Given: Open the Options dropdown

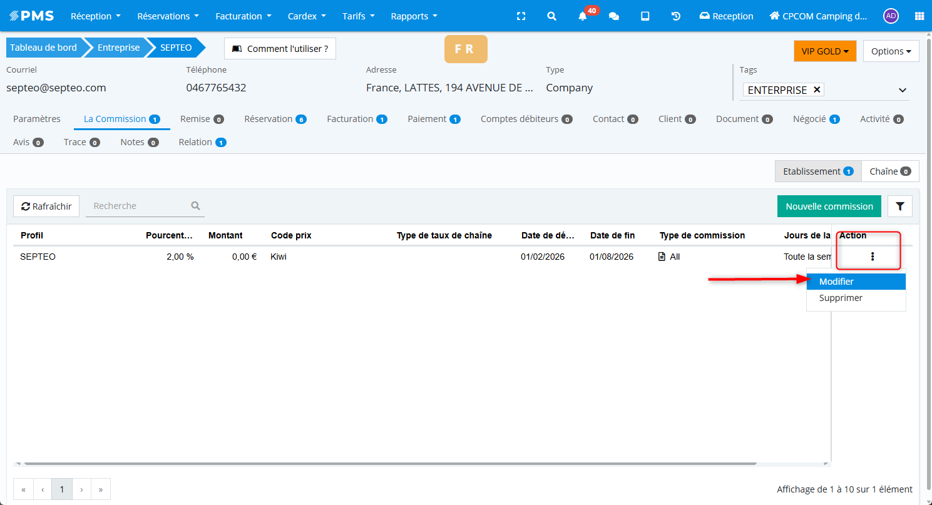Looking at the screenshot, I should click(891, 51).
